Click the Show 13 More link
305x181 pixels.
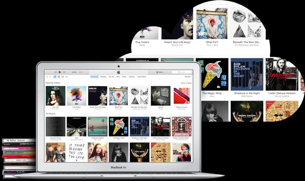tap(186, 83)
